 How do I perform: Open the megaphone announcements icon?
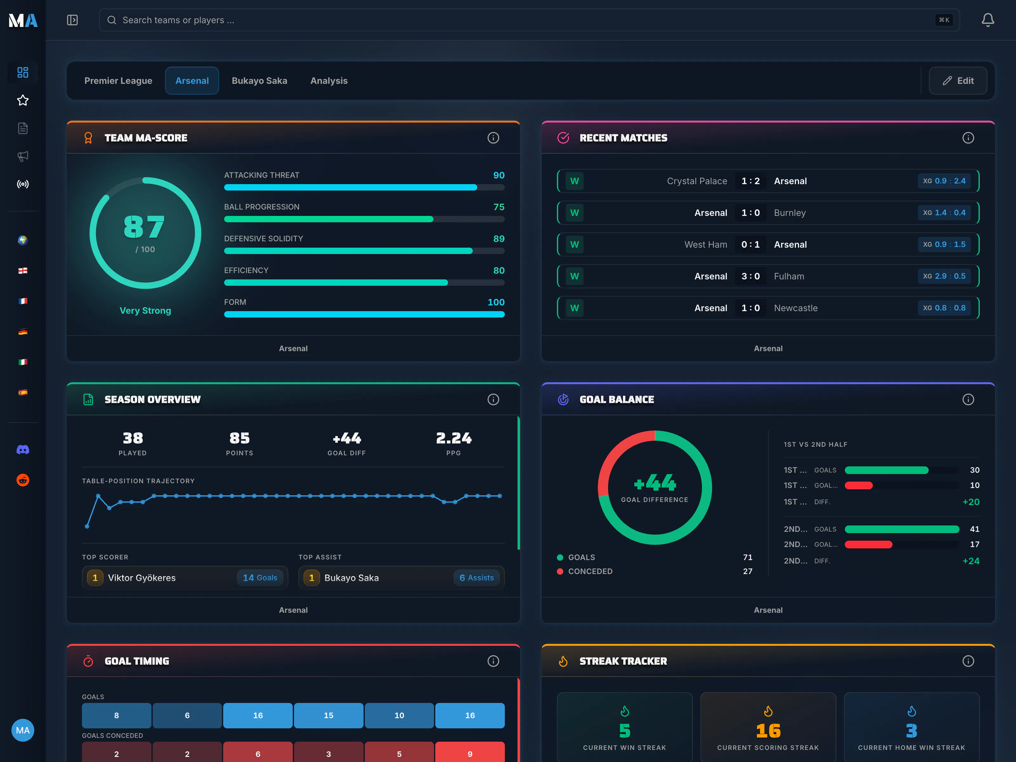(23, 156)
